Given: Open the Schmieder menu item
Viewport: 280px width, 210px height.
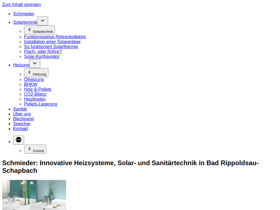Looking at the screenshot, I should click(24, 14).
